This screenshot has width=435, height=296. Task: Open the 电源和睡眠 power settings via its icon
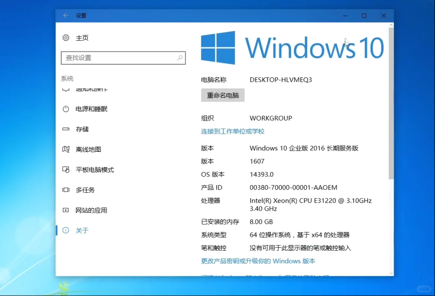(66, 109)
